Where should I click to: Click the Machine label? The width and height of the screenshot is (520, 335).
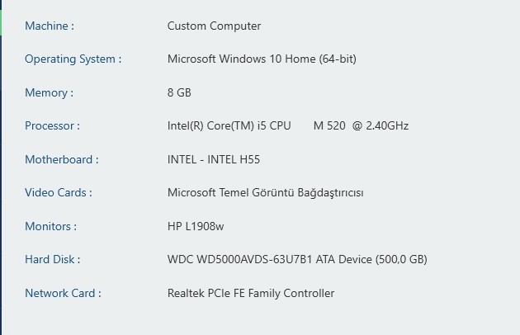(x=50, y=26)
